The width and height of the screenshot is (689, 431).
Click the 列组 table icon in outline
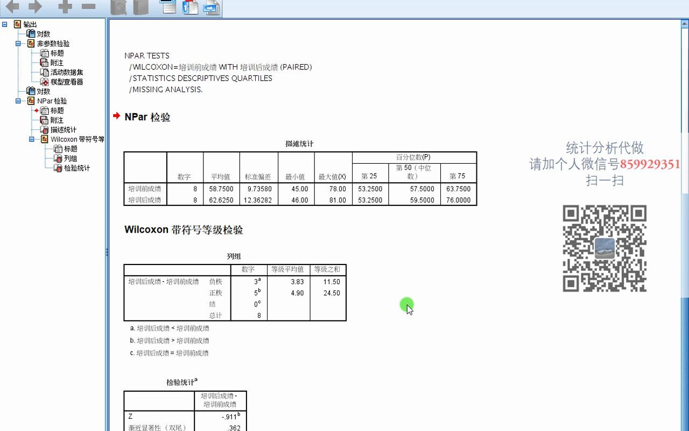58,158
